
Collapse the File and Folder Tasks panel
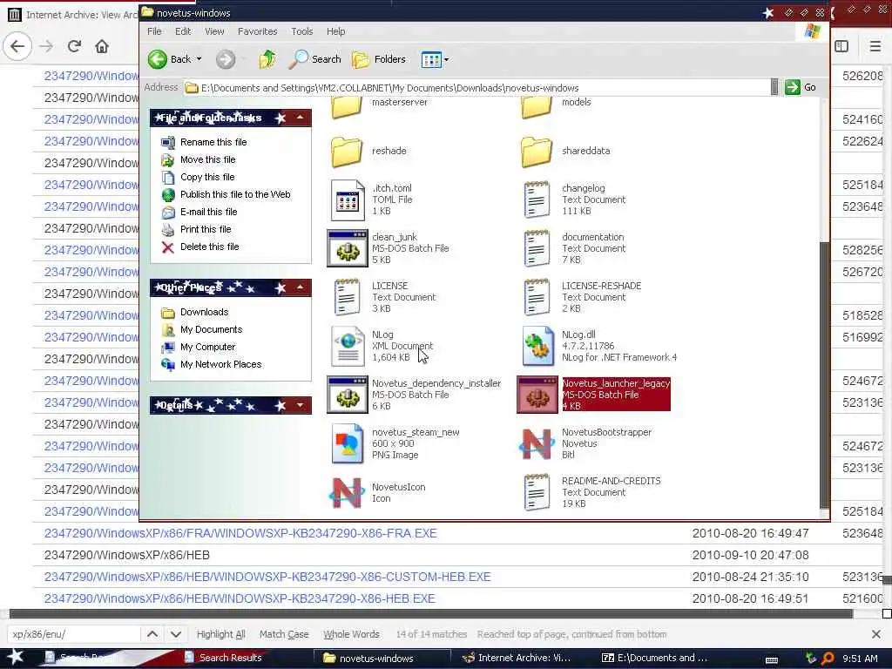[300, 118]
